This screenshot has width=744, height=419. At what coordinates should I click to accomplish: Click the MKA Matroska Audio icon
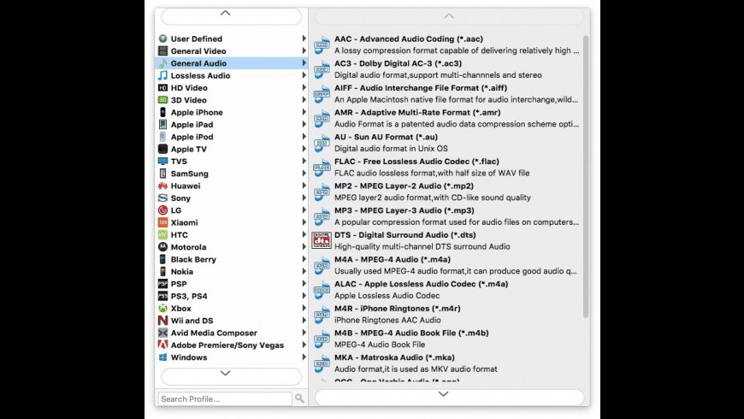click(322, 363)
